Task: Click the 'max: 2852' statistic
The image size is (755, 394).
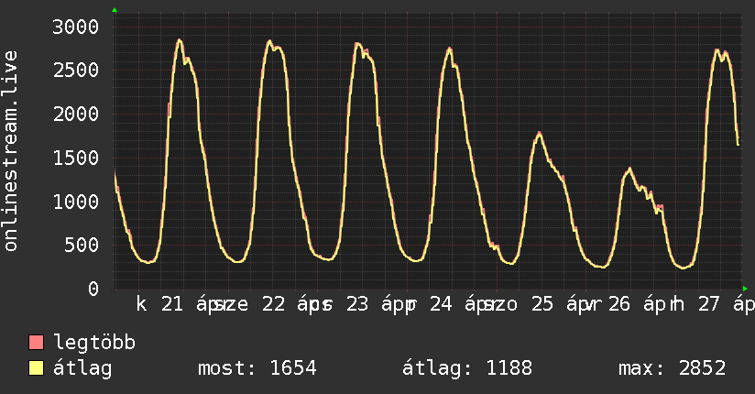Action: [673, 369]
